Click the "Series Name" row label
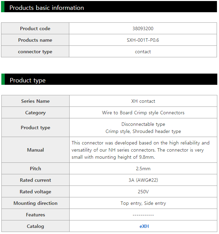The image size is (219, 234). 35,101
